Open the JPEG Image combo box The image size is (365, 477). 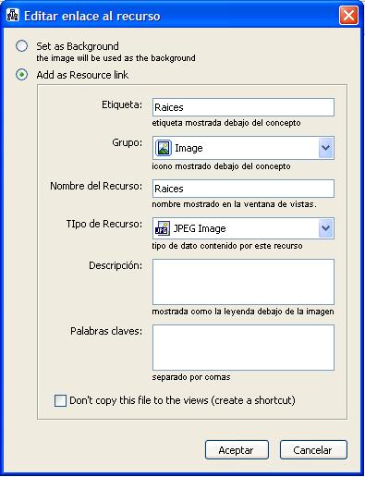[243, 228]
